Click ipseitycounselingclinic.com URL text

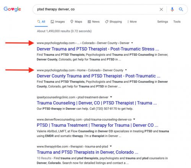73,97
